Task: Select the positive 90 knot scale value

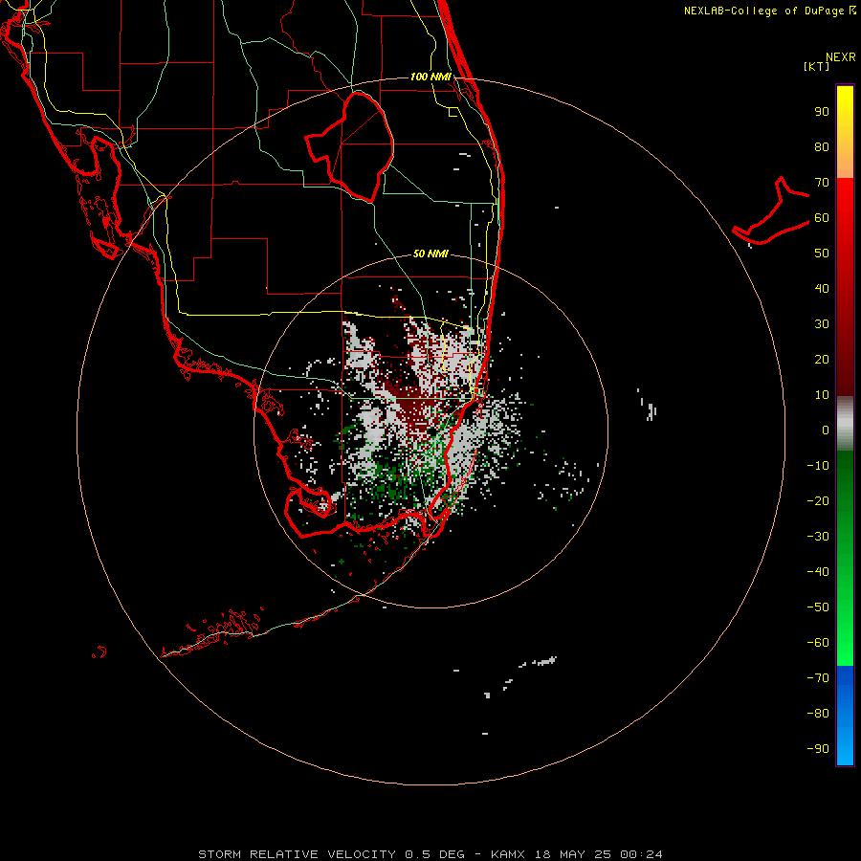Action: pos(822,112)
